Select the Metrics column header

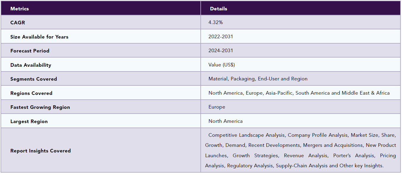pyautogui.click(x=20, y=9)
